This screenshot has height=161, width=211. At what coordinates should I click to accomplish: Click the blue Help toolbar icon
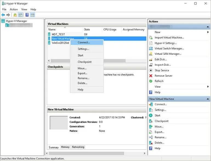click(x=27, y=15)
